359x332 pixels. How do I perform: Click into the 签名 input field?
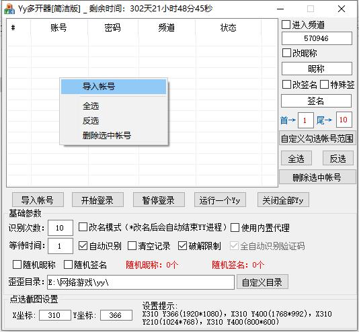pos(316,101)
